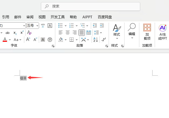
Task: Click the AI生成PPT button
Action: click(163, 32)
